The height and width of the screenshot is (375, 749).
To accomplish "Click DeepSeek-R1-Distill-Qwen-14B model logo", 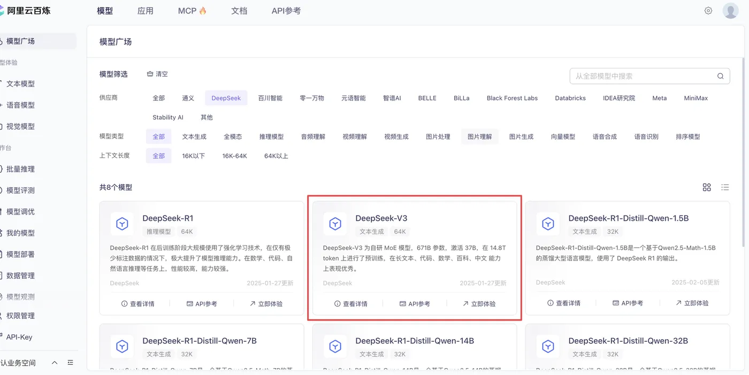I will (x=335, y=347).
